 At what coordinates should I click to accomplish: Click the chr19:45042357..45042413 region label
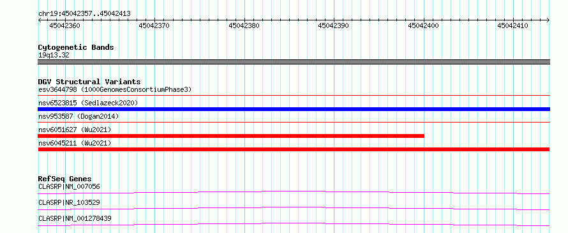click(x=84, y=13)
